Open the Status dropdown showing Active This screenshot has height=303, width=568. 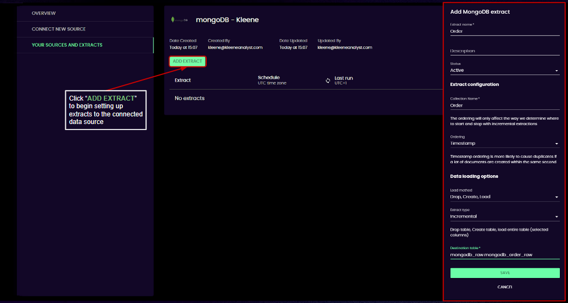pos(505,70)
